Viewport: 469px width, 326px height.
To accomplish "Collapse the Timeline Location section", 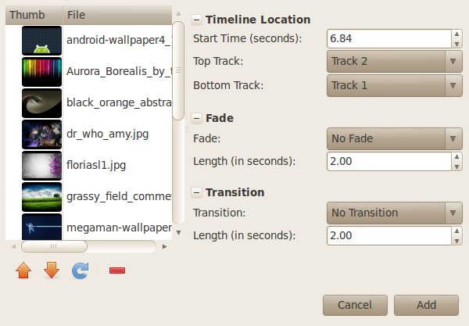I will click(196, 20).
